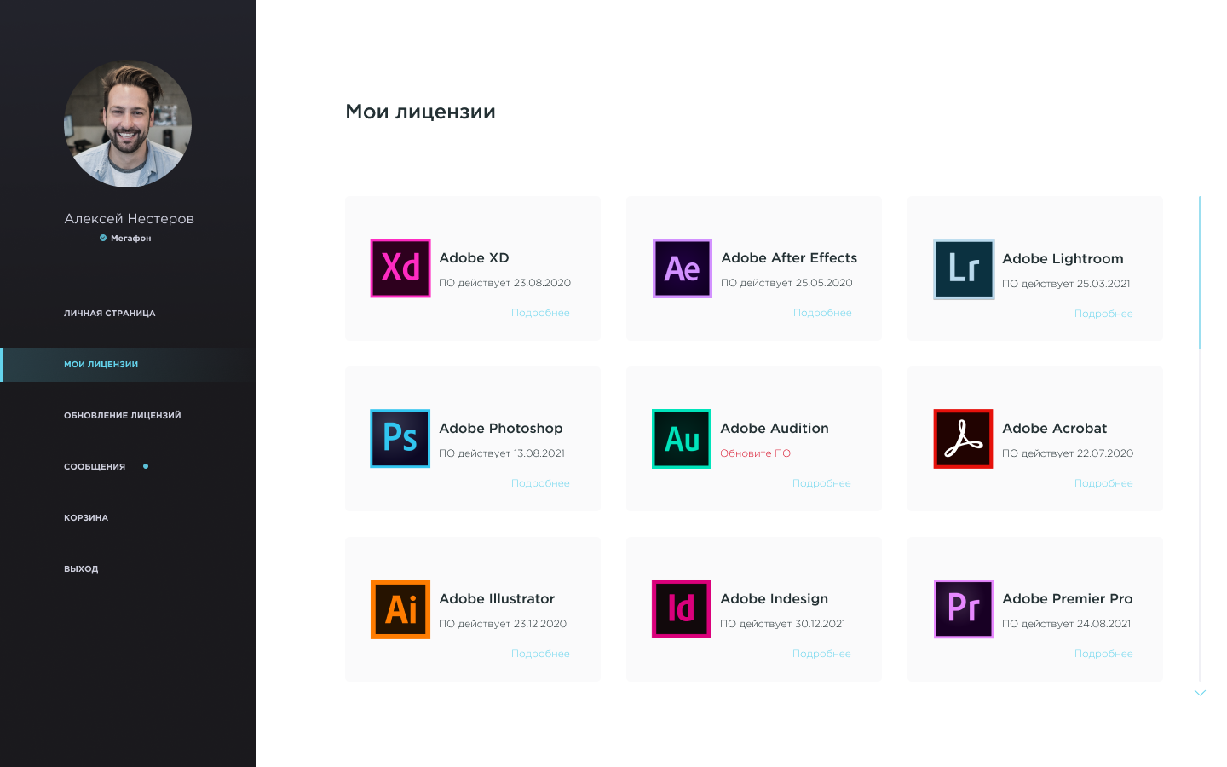Click the Adobe Premiere Pro icon
Screen dimensions: 1227x767
click(964, 609)
